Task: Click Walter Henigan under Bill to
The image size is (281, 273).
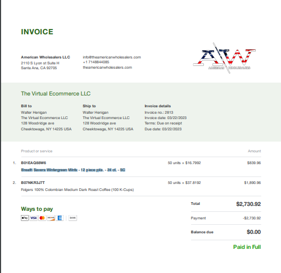Action: (34, 113)
